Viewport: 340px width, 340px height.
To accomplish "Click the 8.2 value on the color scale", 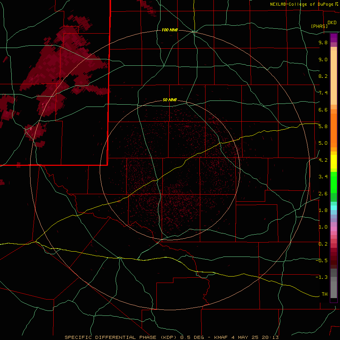I will point(323,76).
